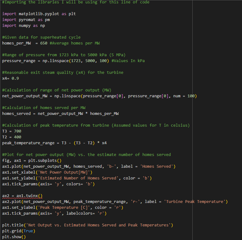
Task: Click the line 'x4= 0.9'
Action: pyautogui.click(x=10, y=78)
